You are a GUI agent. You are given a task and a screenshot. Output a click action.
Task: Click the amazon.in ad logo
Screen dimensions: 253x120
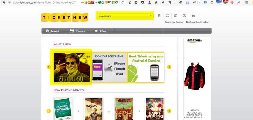coord(194,41)
